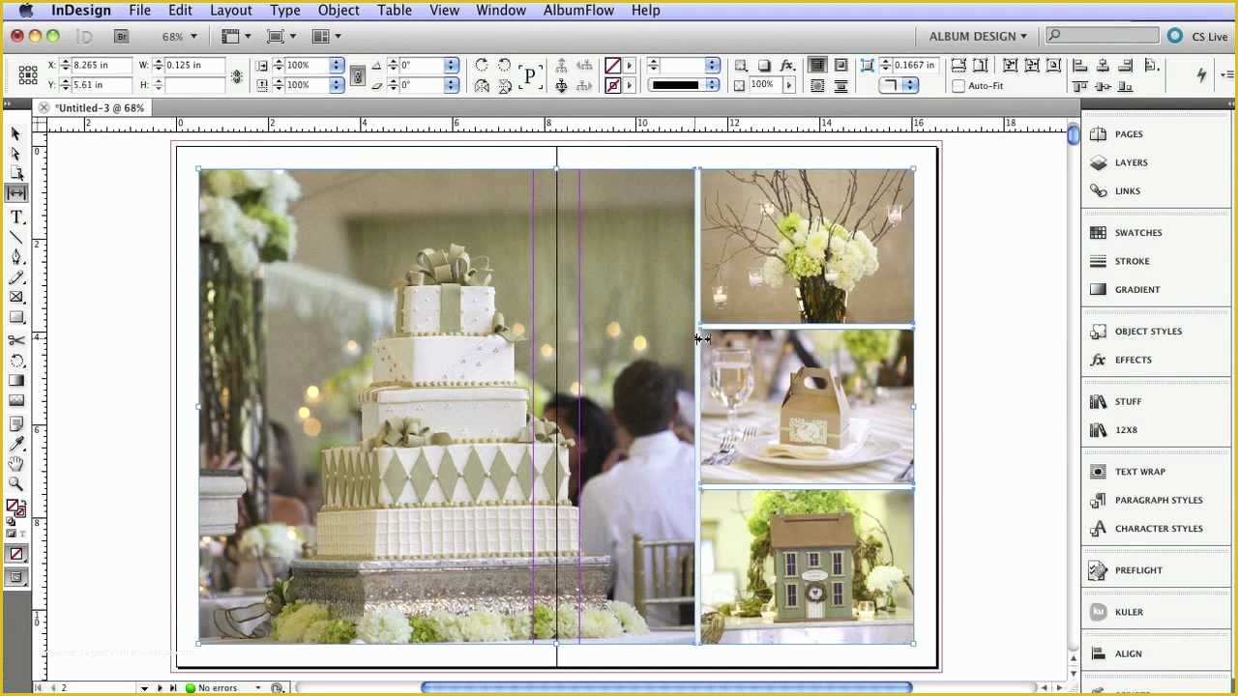1238x696 pixels.
Task: Select the Zoom tool
Action: pos(16,483)
